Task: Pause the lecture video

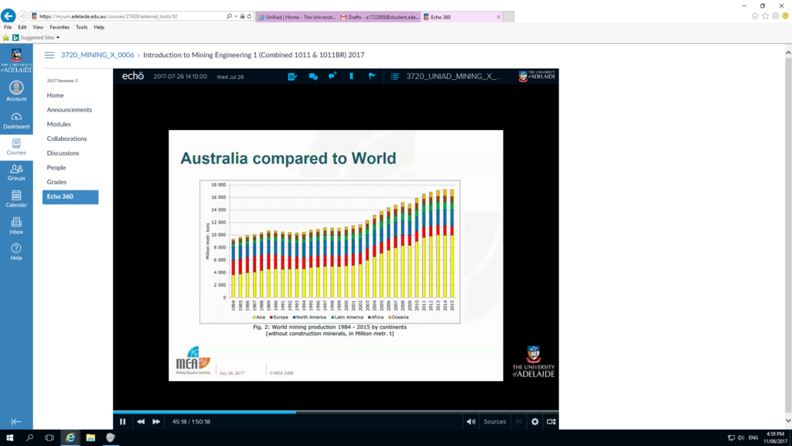Action: coord(123,421)
